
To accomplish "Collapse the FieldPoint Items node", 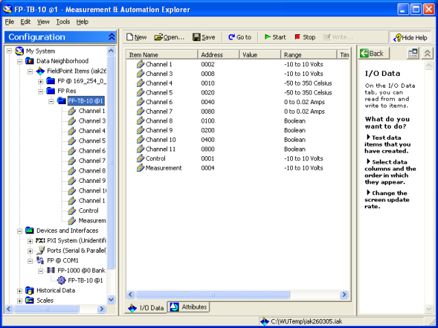I will point(30,71).
